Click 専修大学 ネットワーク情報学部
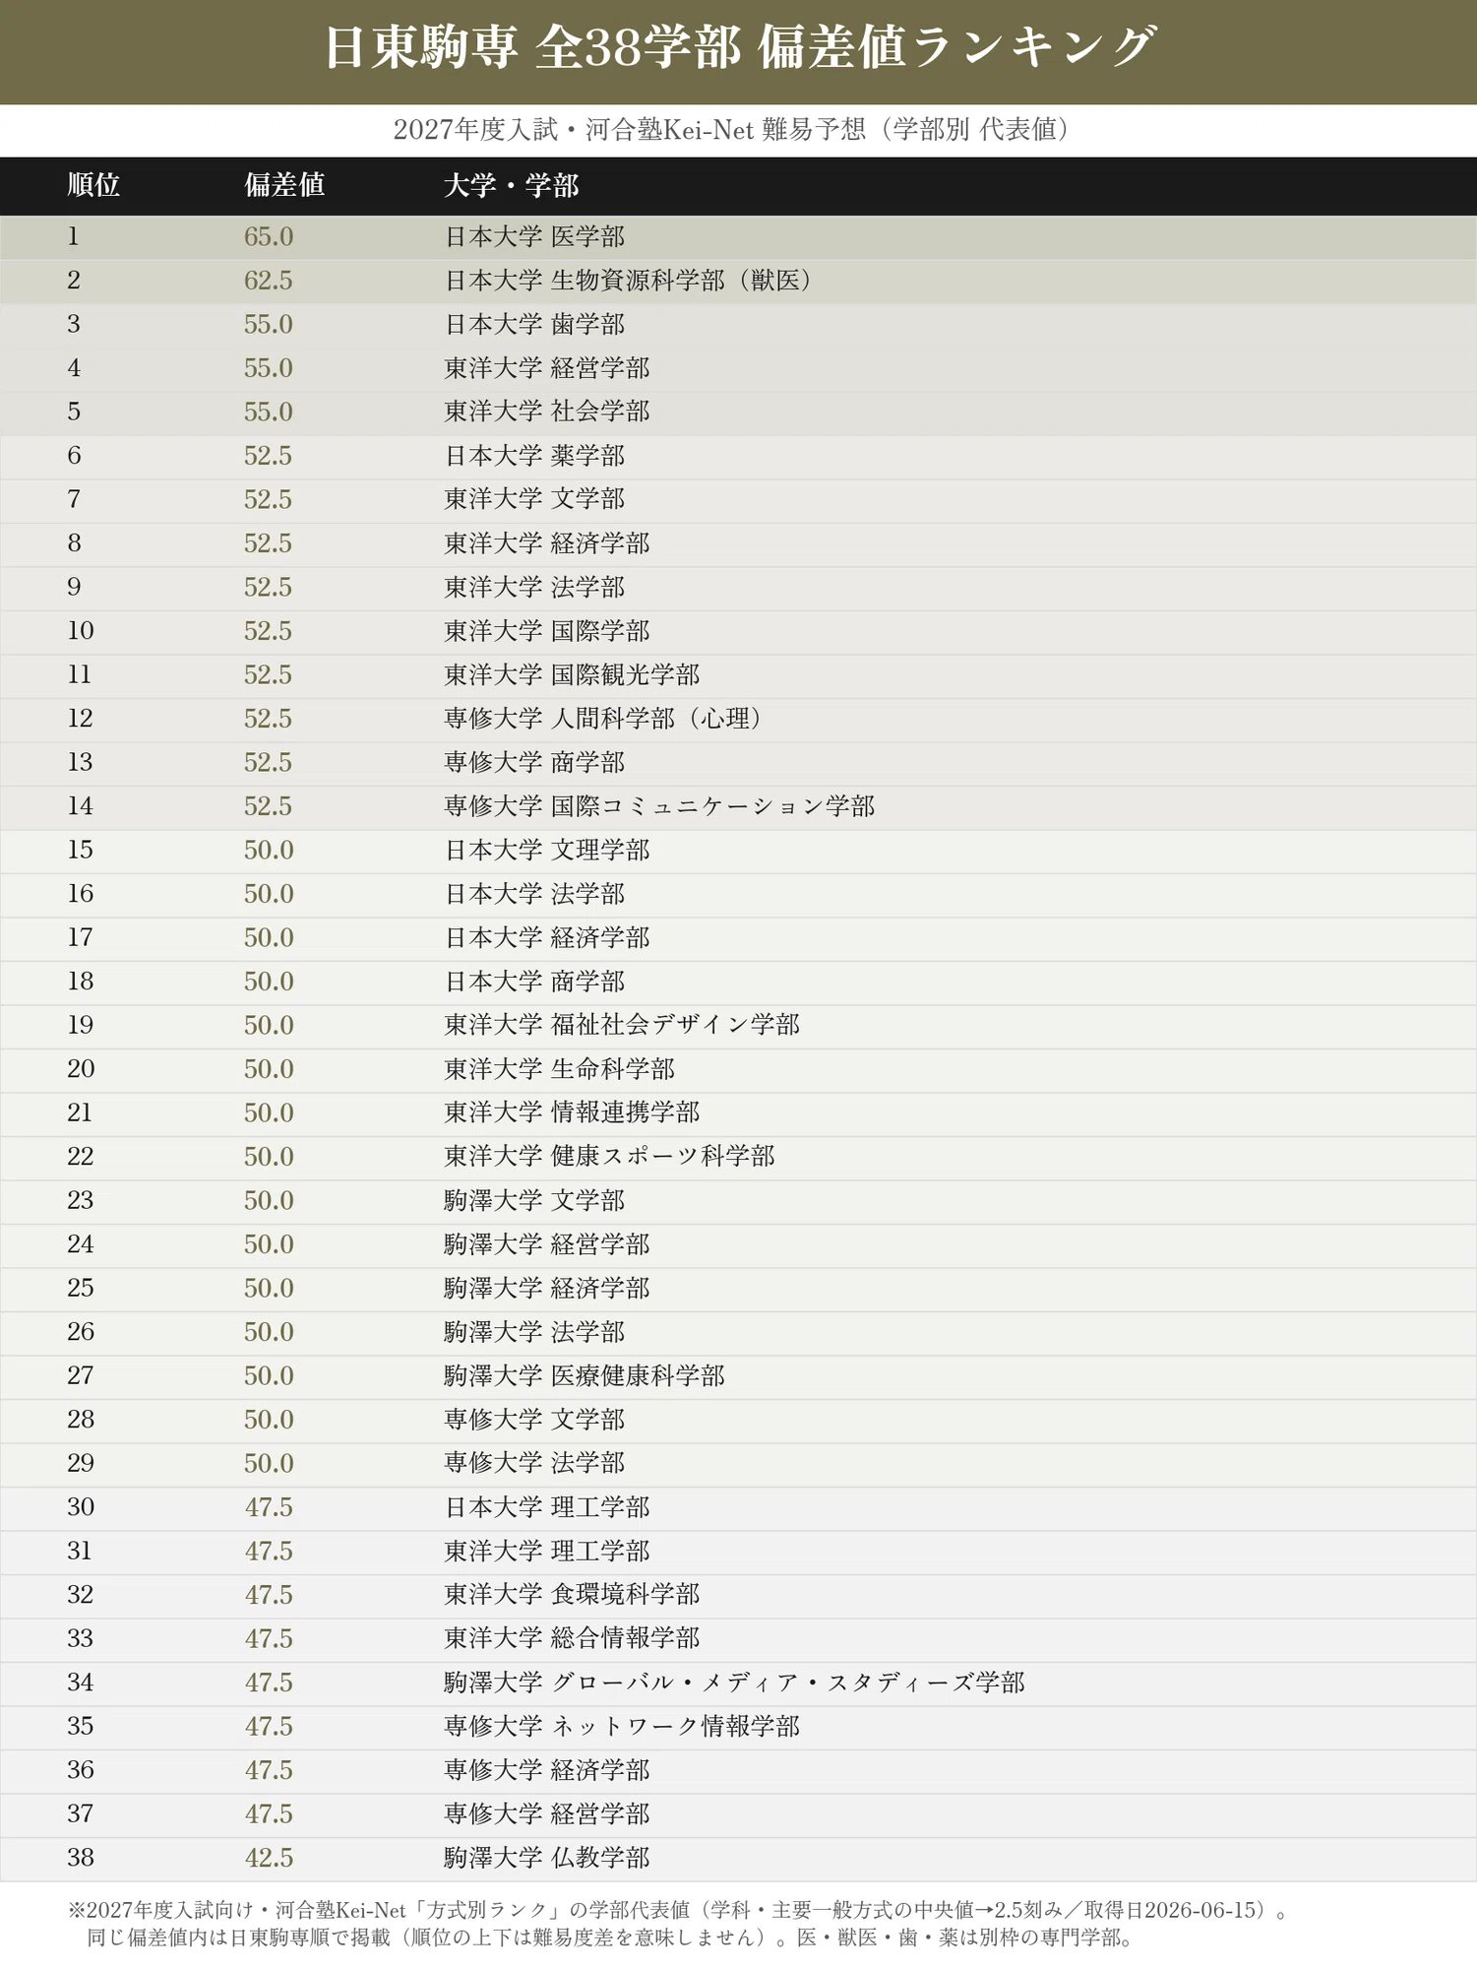The height and width of the screenshot is (1969, 1477). 622,1726
